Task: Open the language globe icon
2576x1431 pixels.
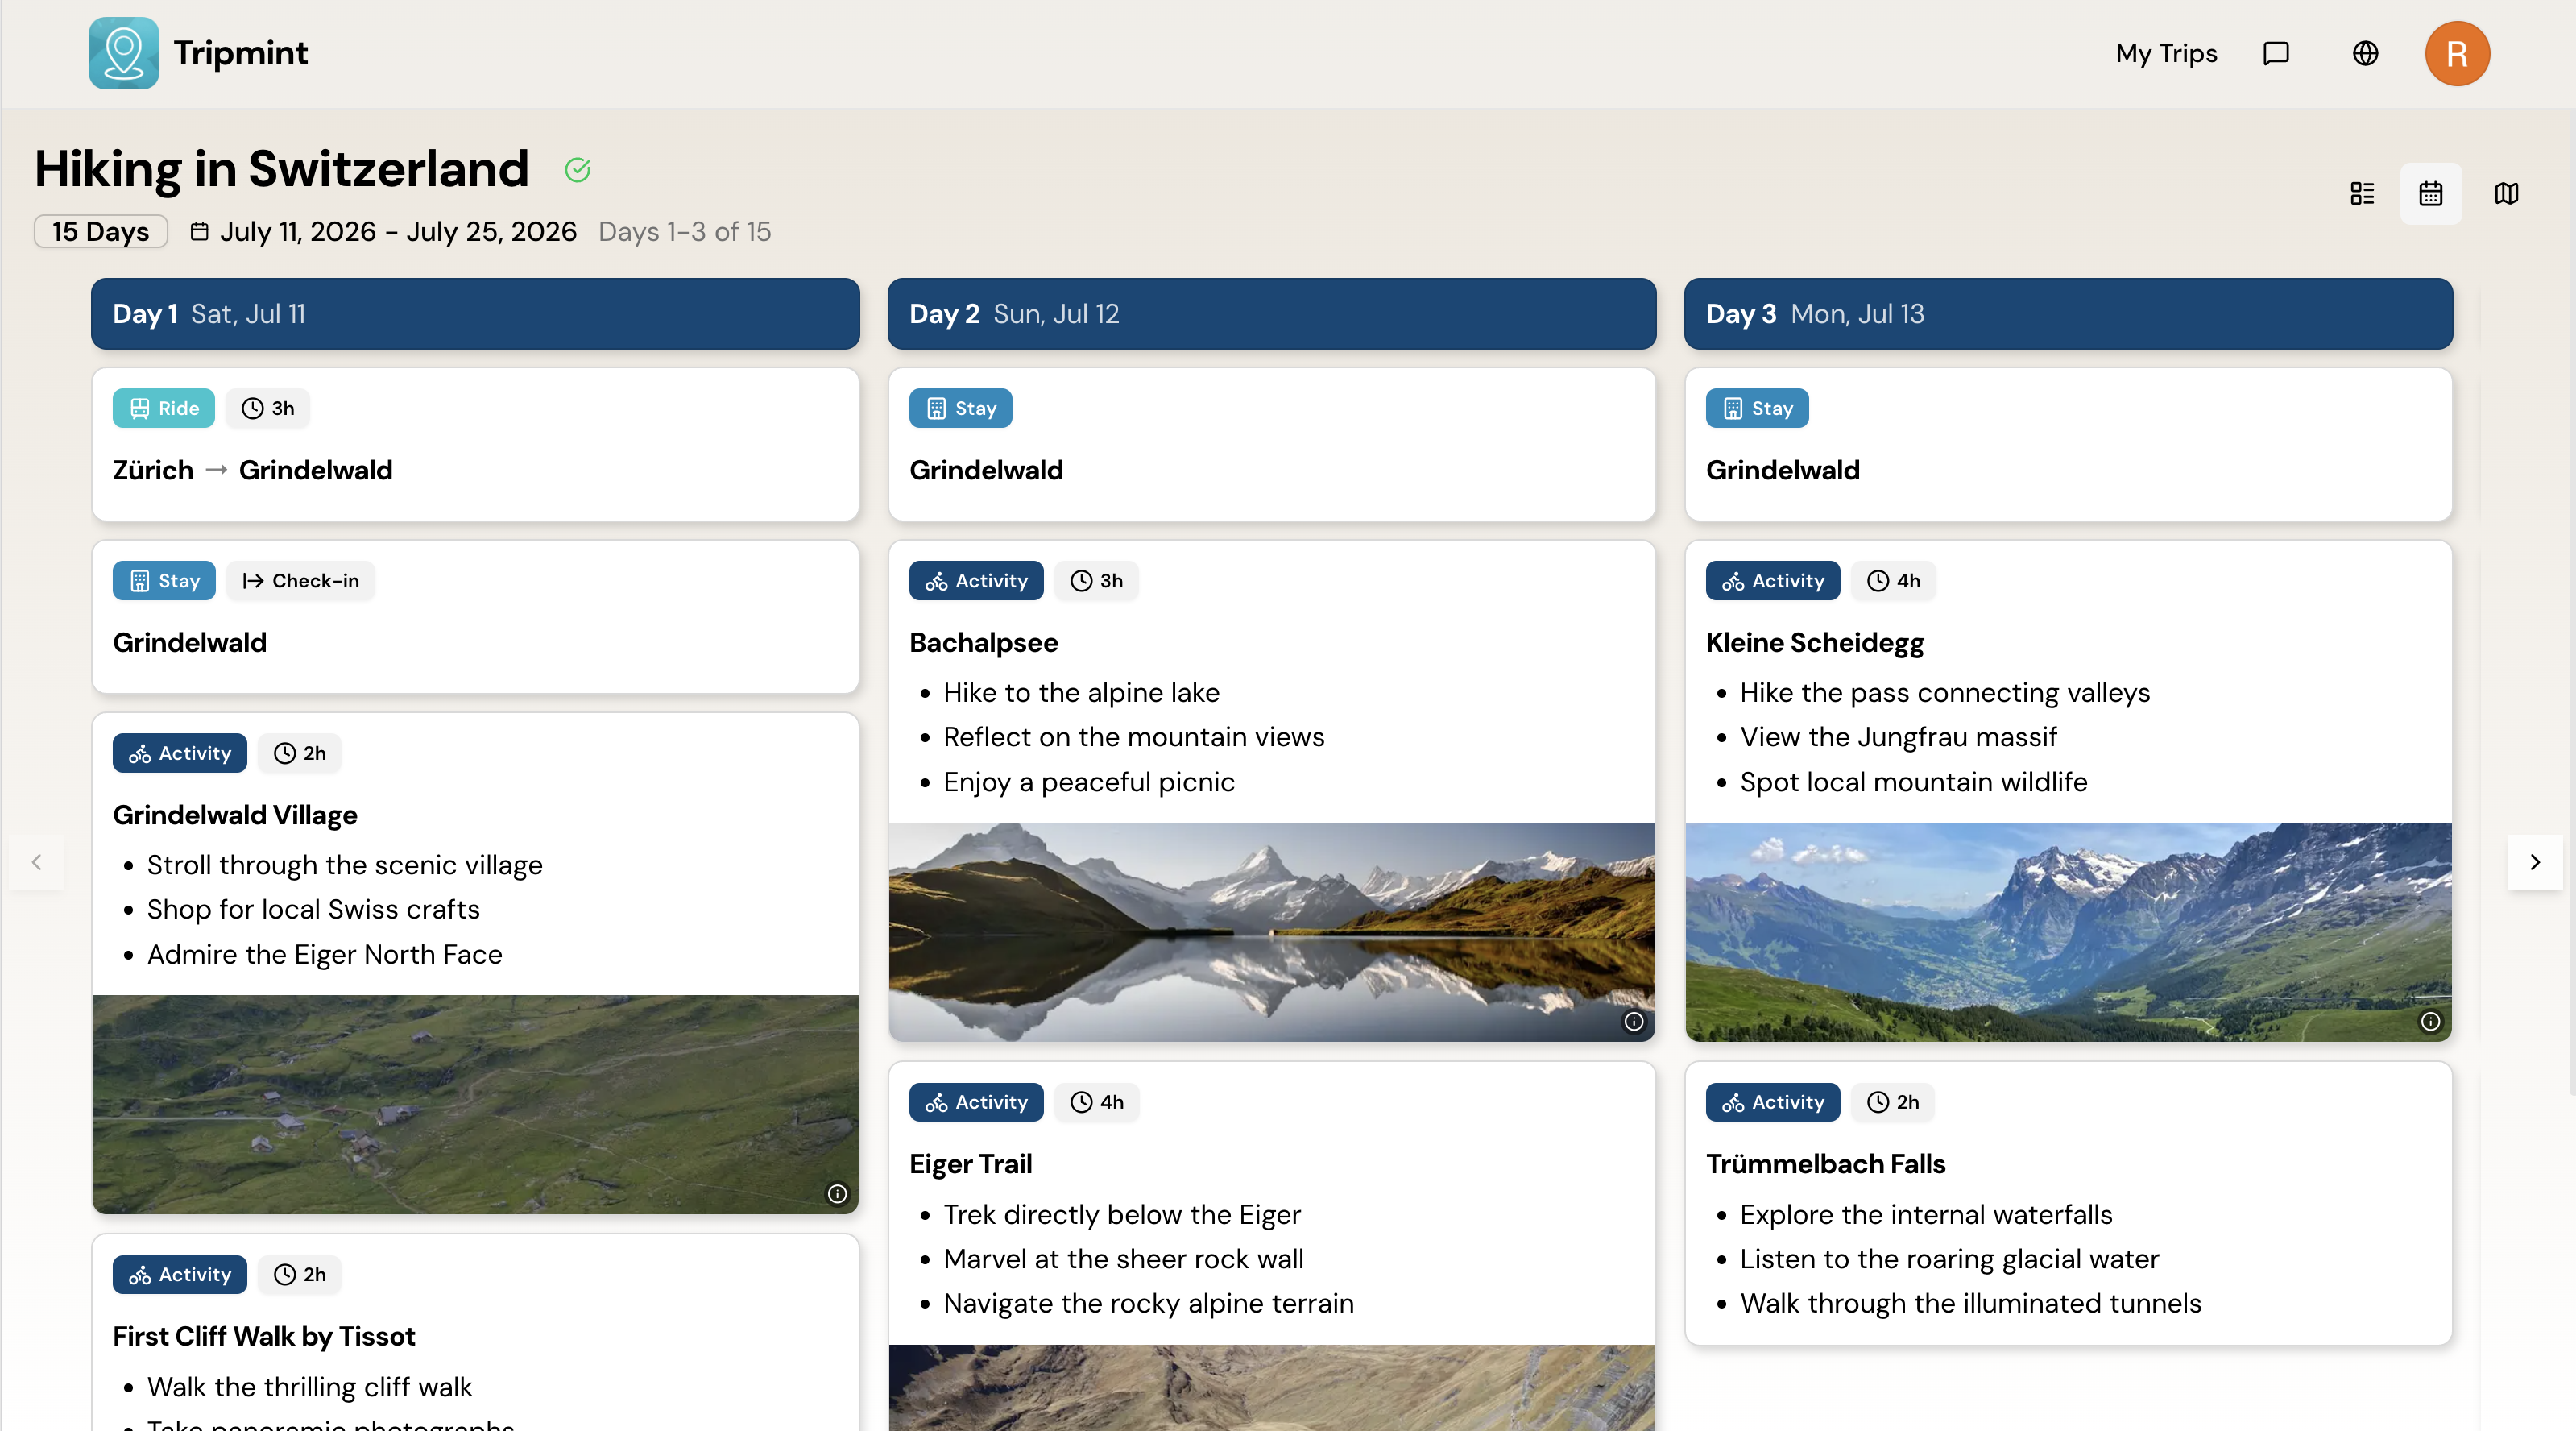Action: [x=2365, y=53]
